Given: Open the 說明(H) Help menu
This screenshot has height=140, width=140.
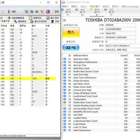Looking at the screenshot, I should point(115,6).
